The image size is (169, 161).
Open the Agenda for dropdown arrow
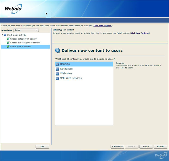(x=37, y=30)
